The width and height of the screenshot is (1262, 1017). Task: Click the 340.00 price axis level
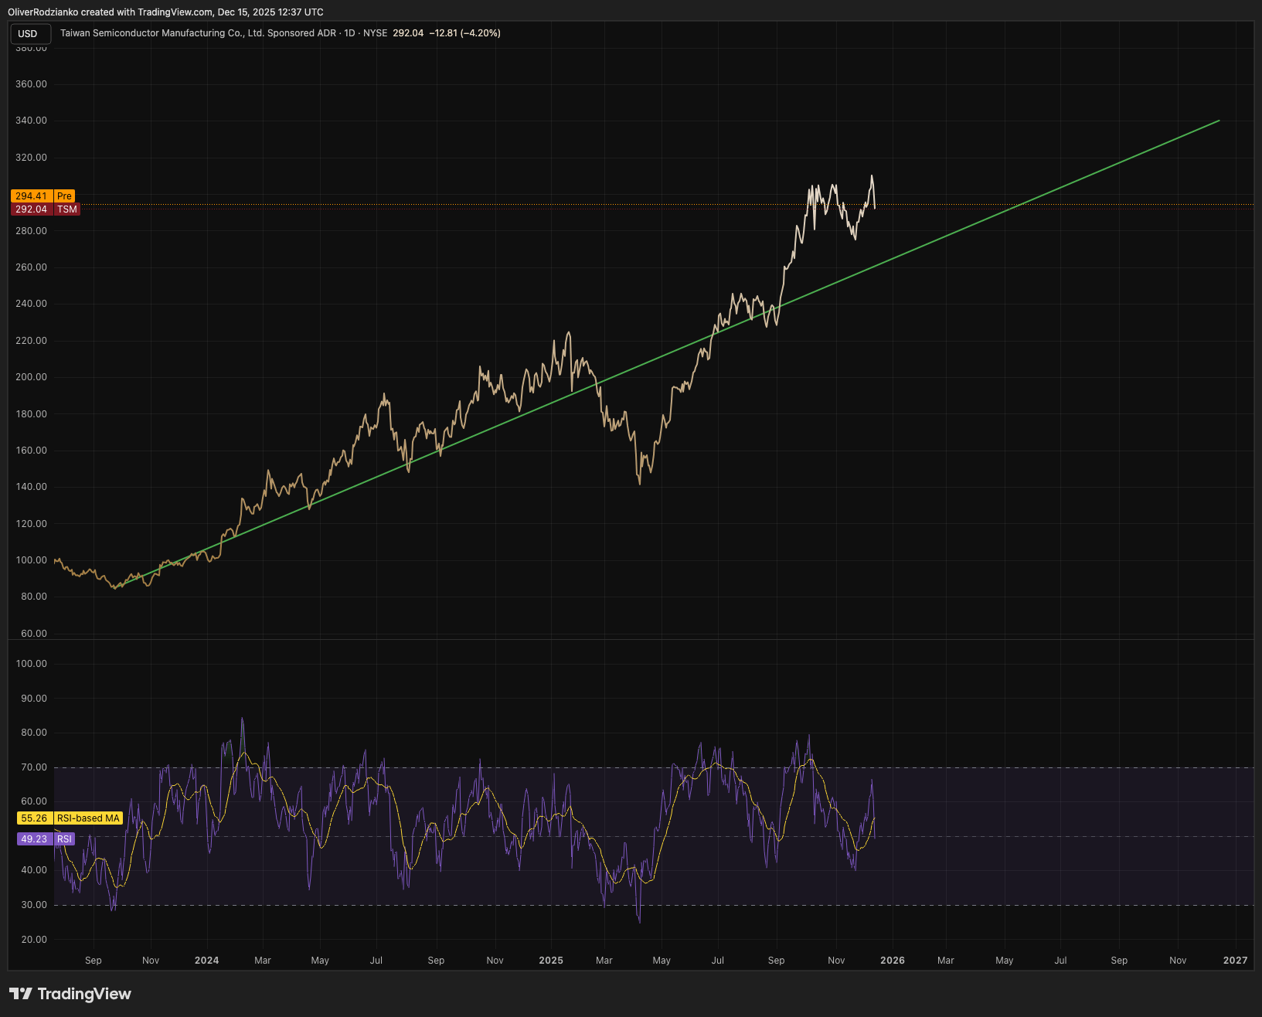tap(32, 121)
